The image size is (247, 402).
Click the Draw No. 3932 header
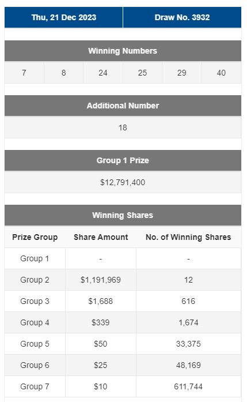(x=182, y=17)
